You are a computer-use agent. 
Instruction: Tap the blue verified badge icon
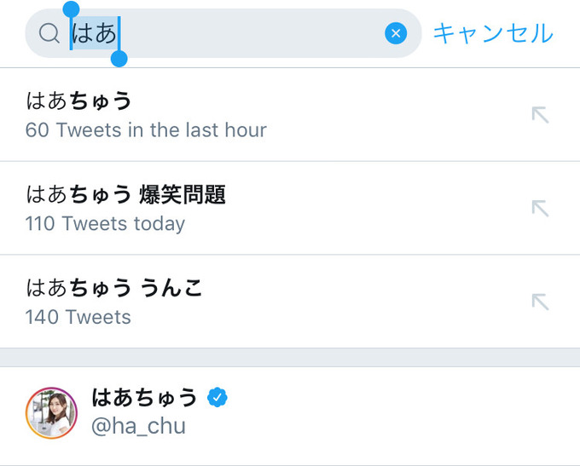click(219, 397)
